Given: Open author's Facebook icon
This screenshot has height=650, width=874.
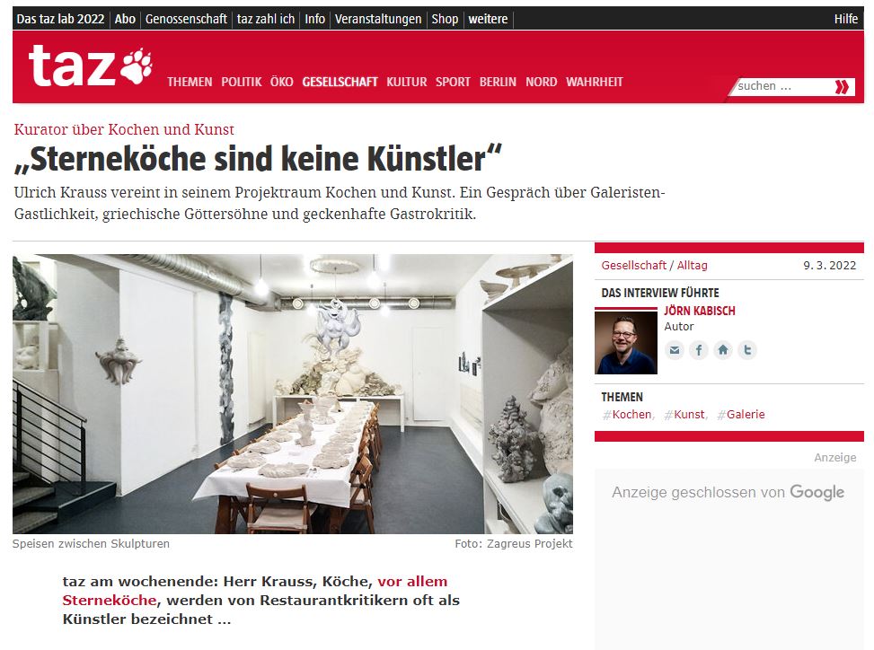Looking at the screenshot, I should click(x=699, y=350).
